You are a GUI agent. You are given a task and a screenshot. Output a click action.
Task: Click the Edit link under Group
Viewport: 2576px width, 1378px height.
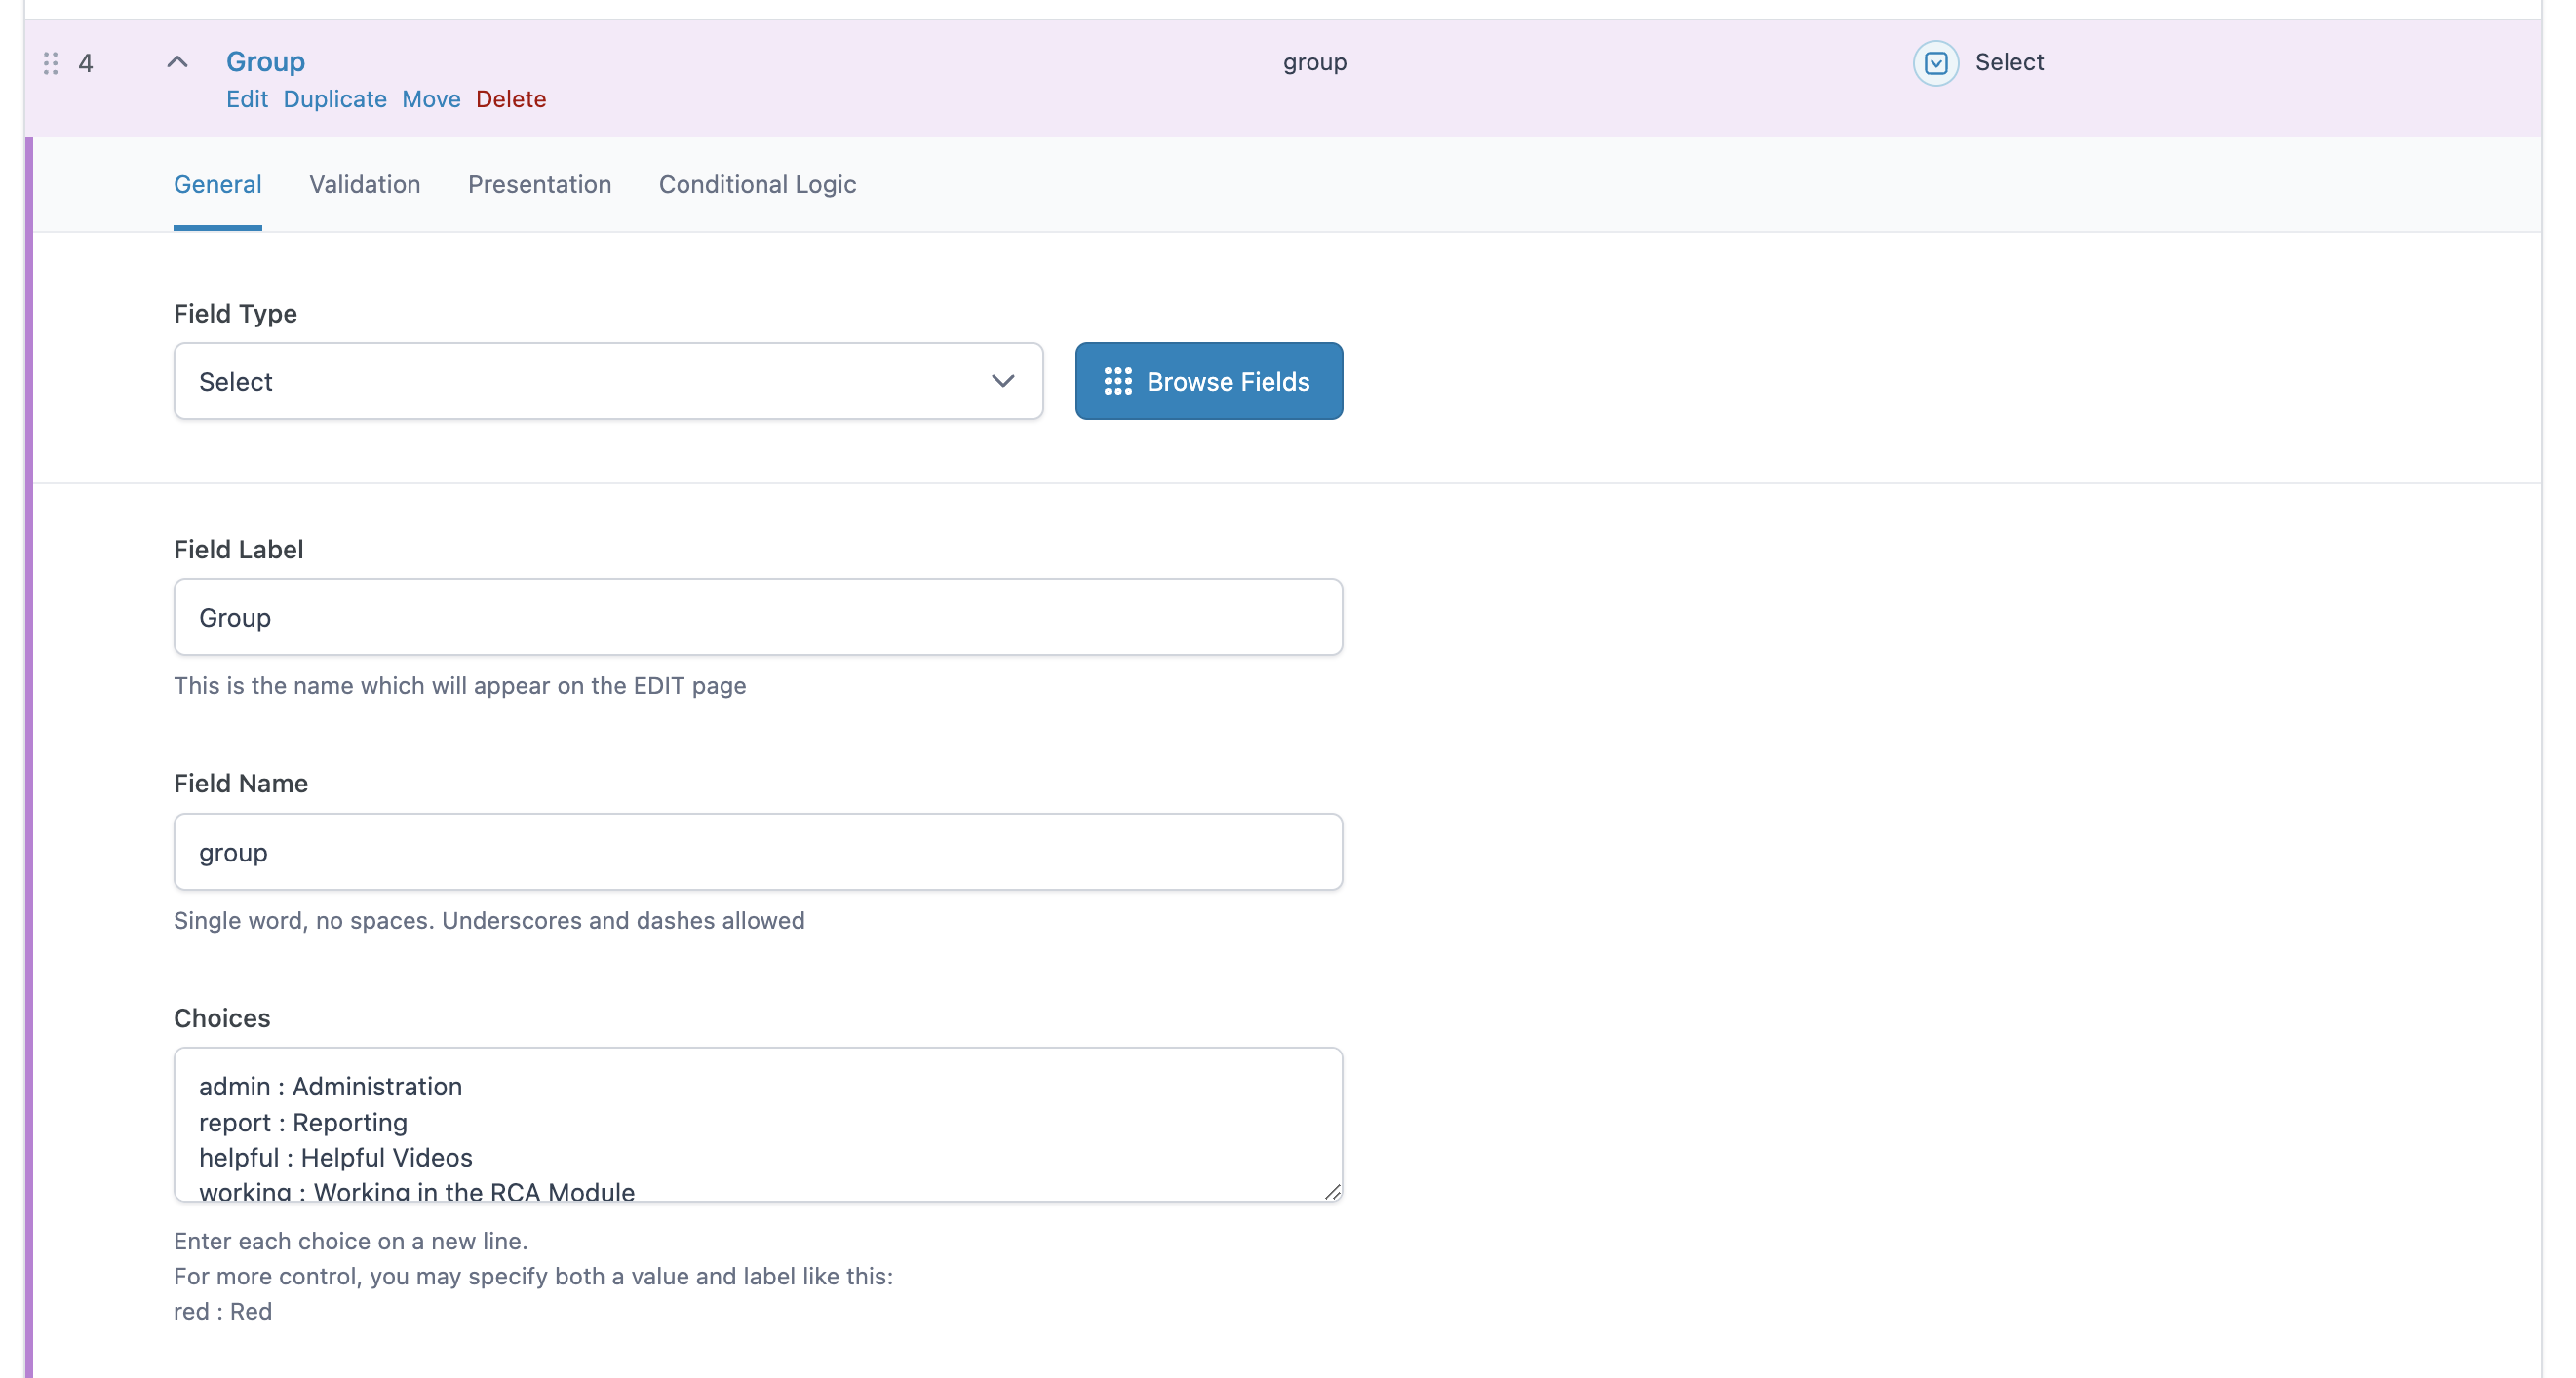pos(246,99)
